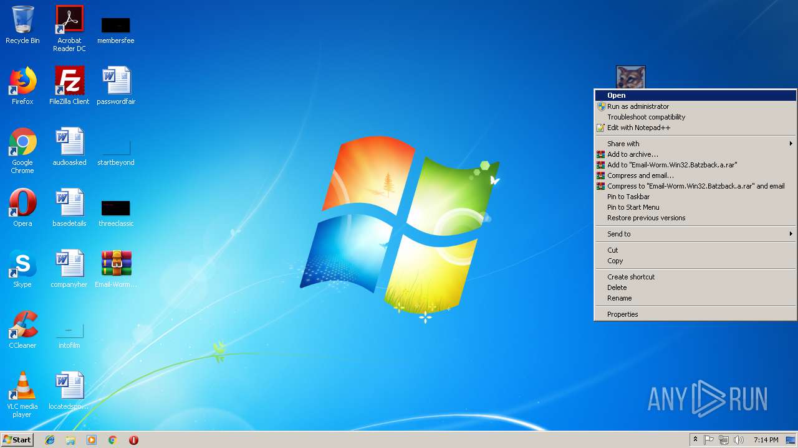This screenshot has height=448, width=798.
Task: Select the membersfee desktop file
Action: tap(116, 30)
